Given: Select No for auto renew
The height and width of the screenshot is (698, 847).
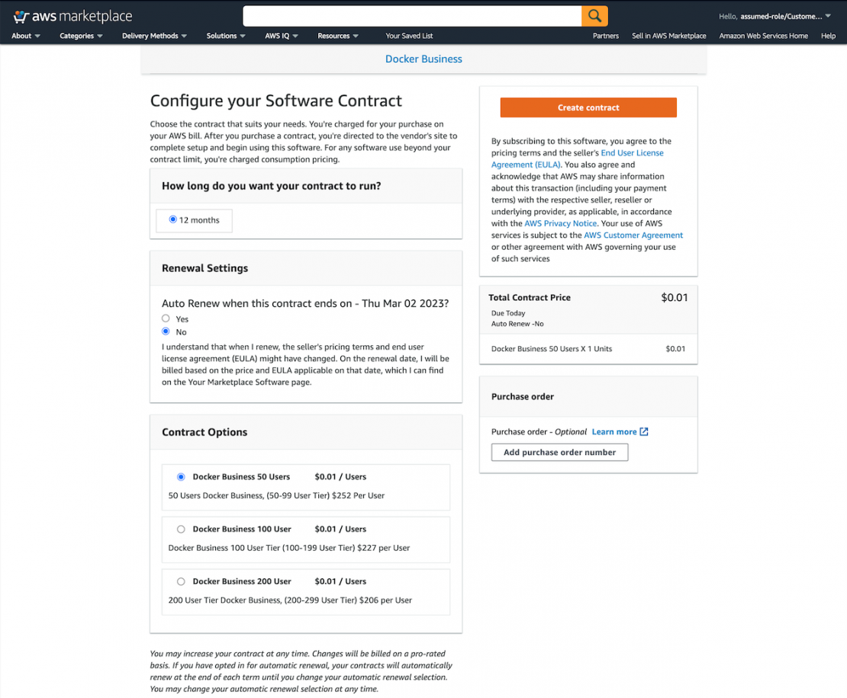Looking at the screenshot, I should pos(166,331).
